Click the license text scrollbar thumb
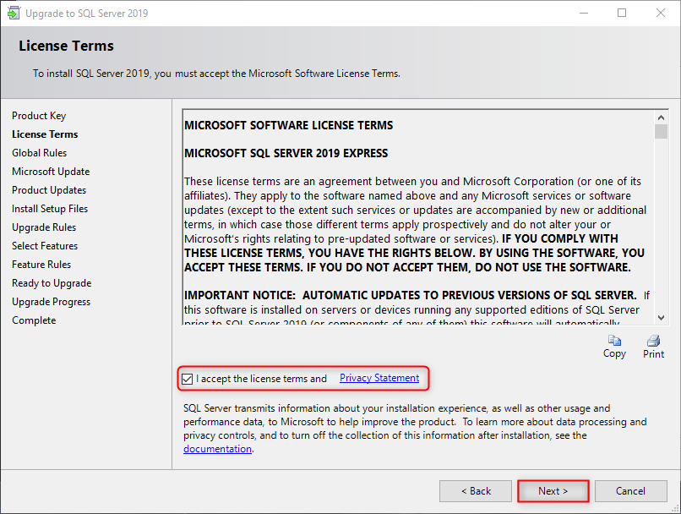The image size is (681, 514). [x=661, y=131]
